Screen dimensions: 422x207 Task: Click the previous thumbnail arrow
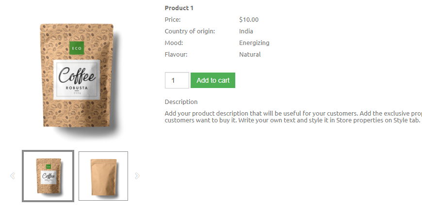click(x=13, y=176)
